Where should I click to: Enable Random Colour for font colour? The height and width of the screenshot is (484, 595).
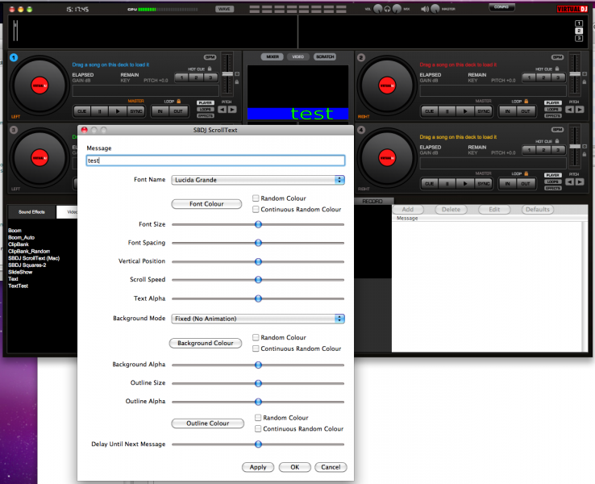tap(256, 198)
